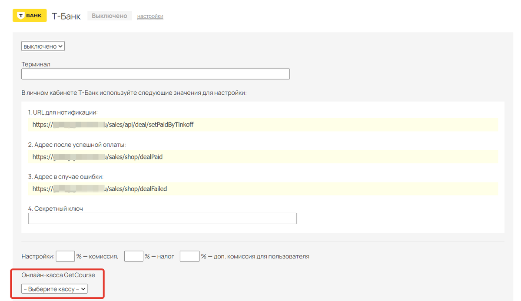The height and width of the screenshot is (301, 521).
Task: Open the настройки link
Action: [x=150, y=16]
